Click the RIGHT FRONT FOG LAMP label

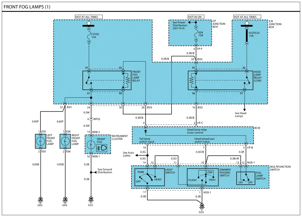(76, 140)
